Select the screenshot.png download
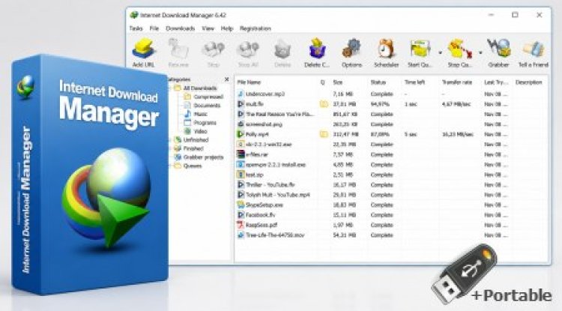The height and width of the screenshot is (311, 562). click(264, 124)
